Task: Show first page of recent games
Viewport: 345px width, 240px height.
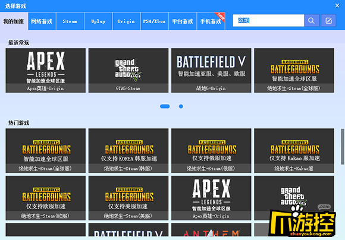Action: coord(165,106)
